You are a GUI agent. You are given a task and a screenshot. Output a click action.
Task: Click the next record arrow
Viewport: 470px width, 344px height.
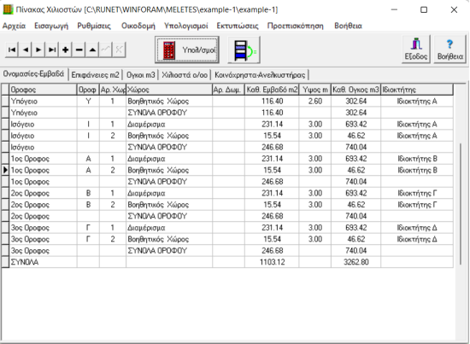38,50
